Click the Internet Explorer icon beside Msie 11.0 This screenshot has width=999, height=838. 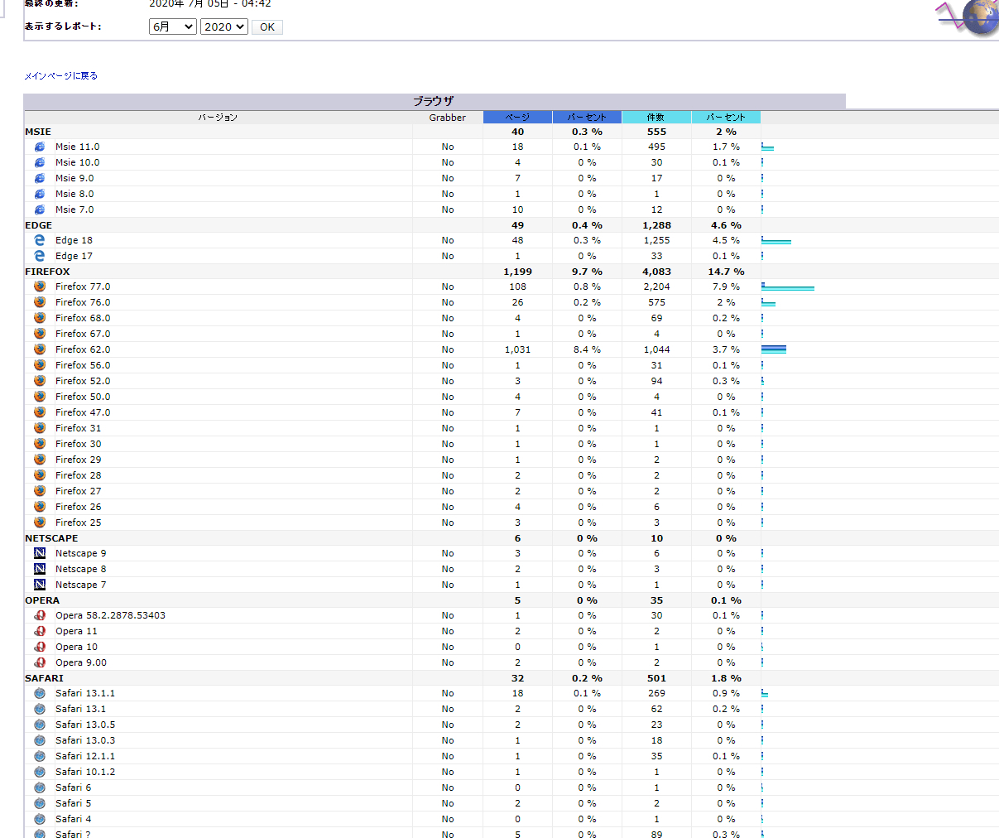point(40,147)
